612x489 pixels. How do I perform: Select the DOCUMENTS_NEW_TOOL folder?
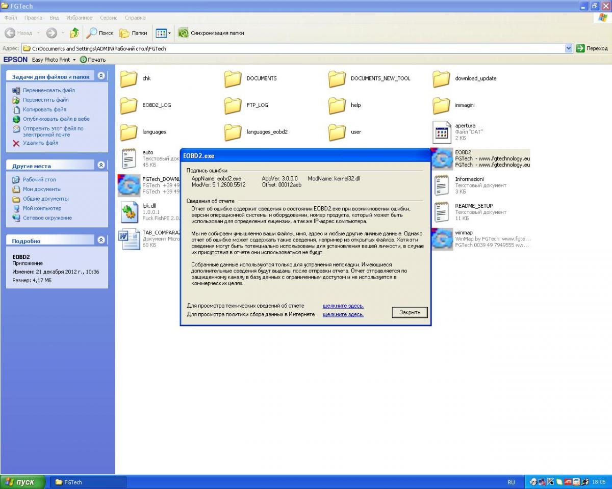[x=369, y=78]
